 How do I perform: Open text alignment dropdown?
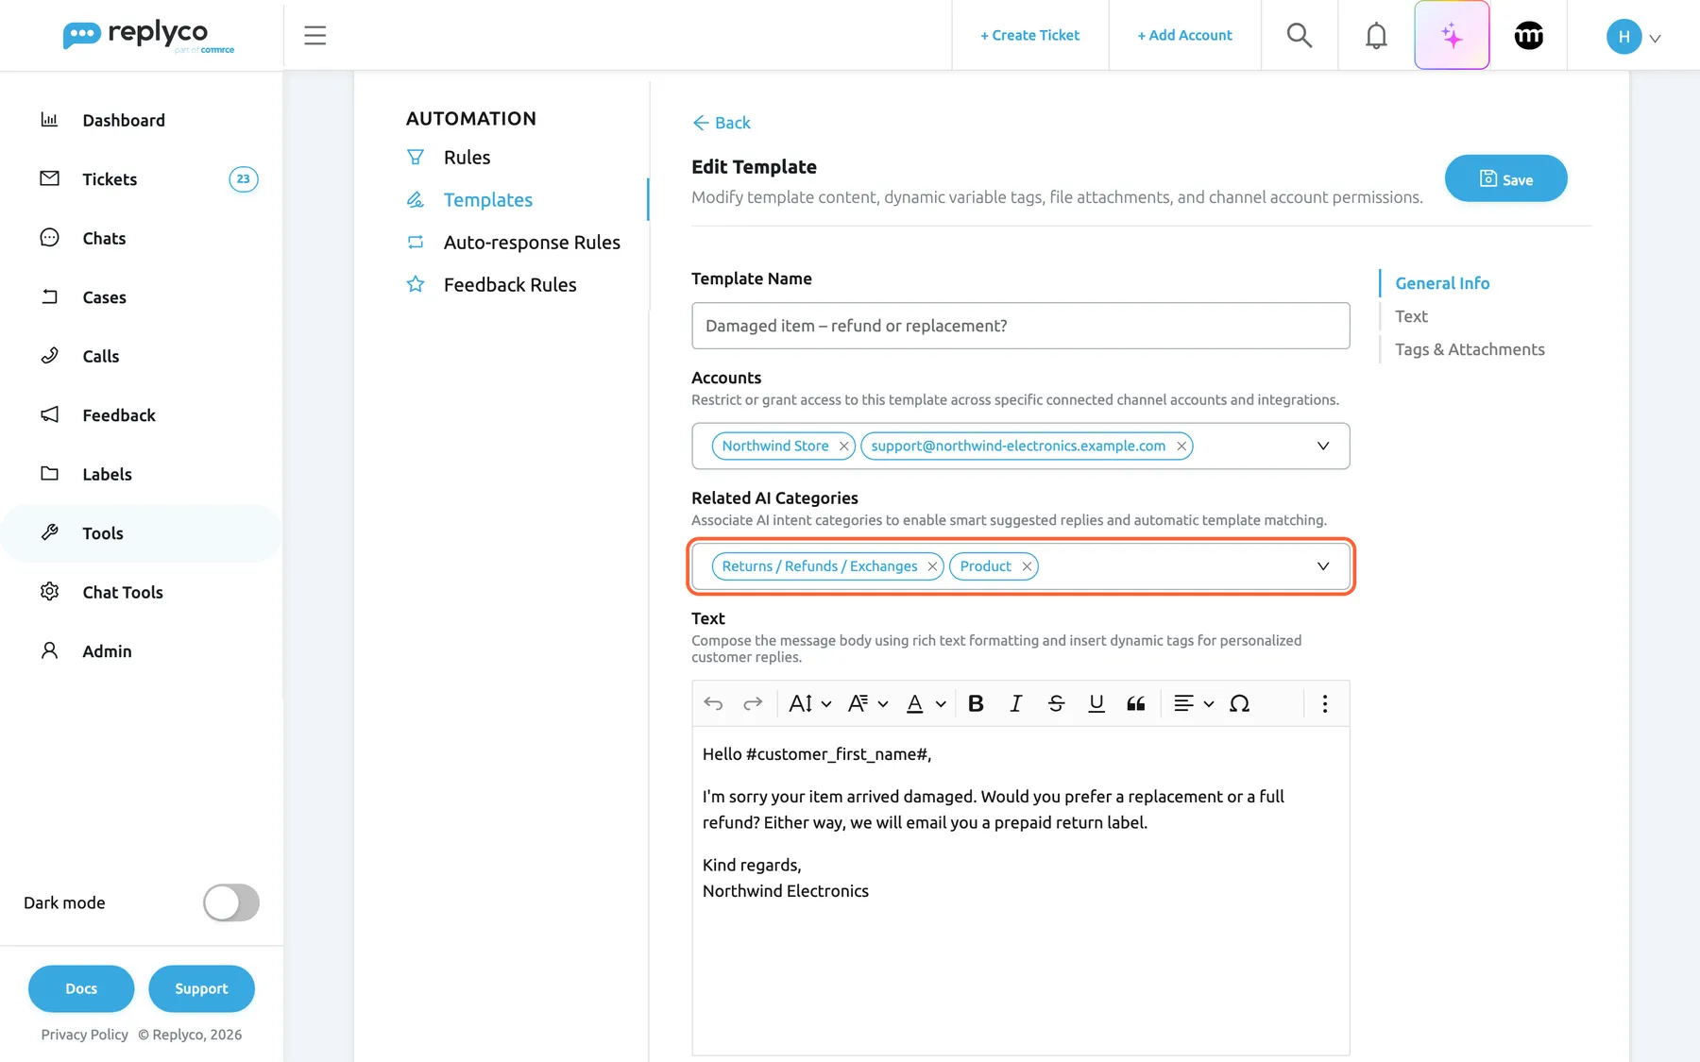1194,703
